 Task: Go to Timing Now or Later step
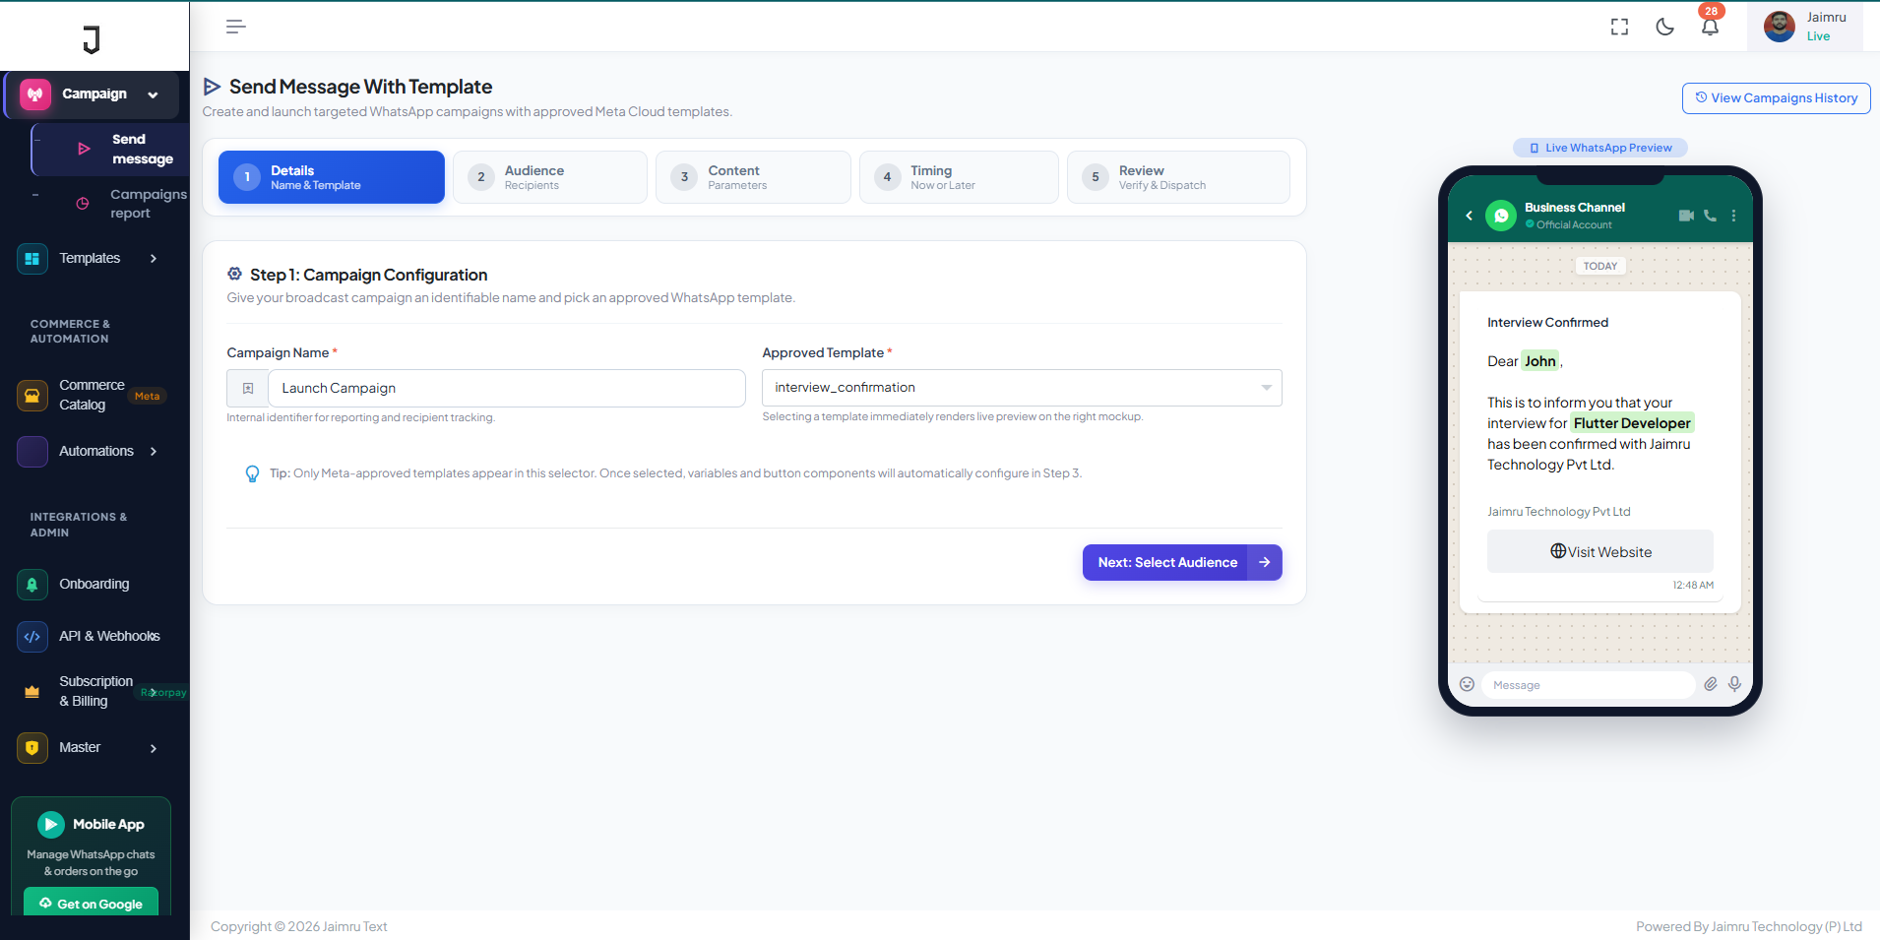click(x=959, y=177)
